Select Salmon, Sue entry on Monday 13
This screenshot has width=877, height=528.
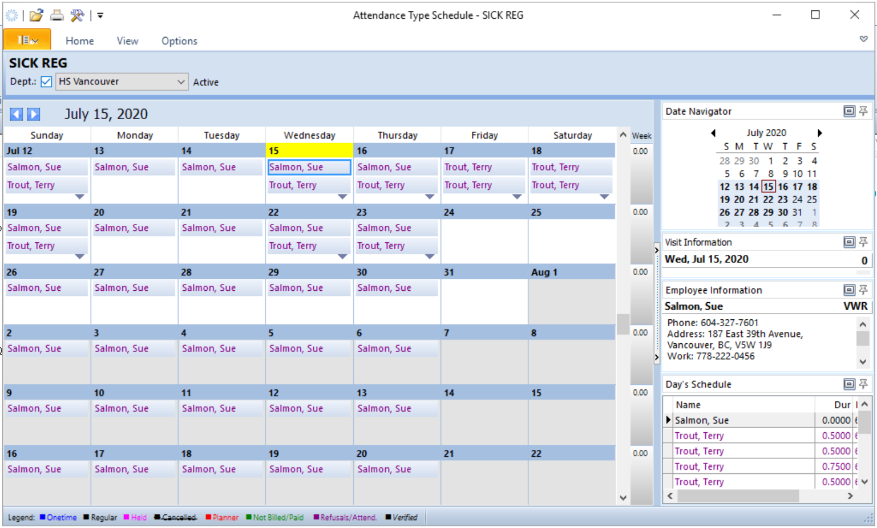[134, 167]
